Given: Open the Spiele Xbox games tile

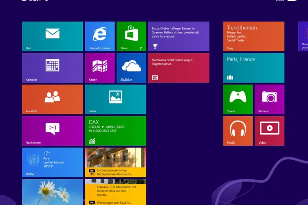Looking at the screenshot, I should click(238, 99).
